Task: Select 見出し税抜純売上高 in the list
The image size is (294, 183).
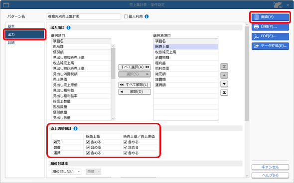Action: (x=81, y=58)
